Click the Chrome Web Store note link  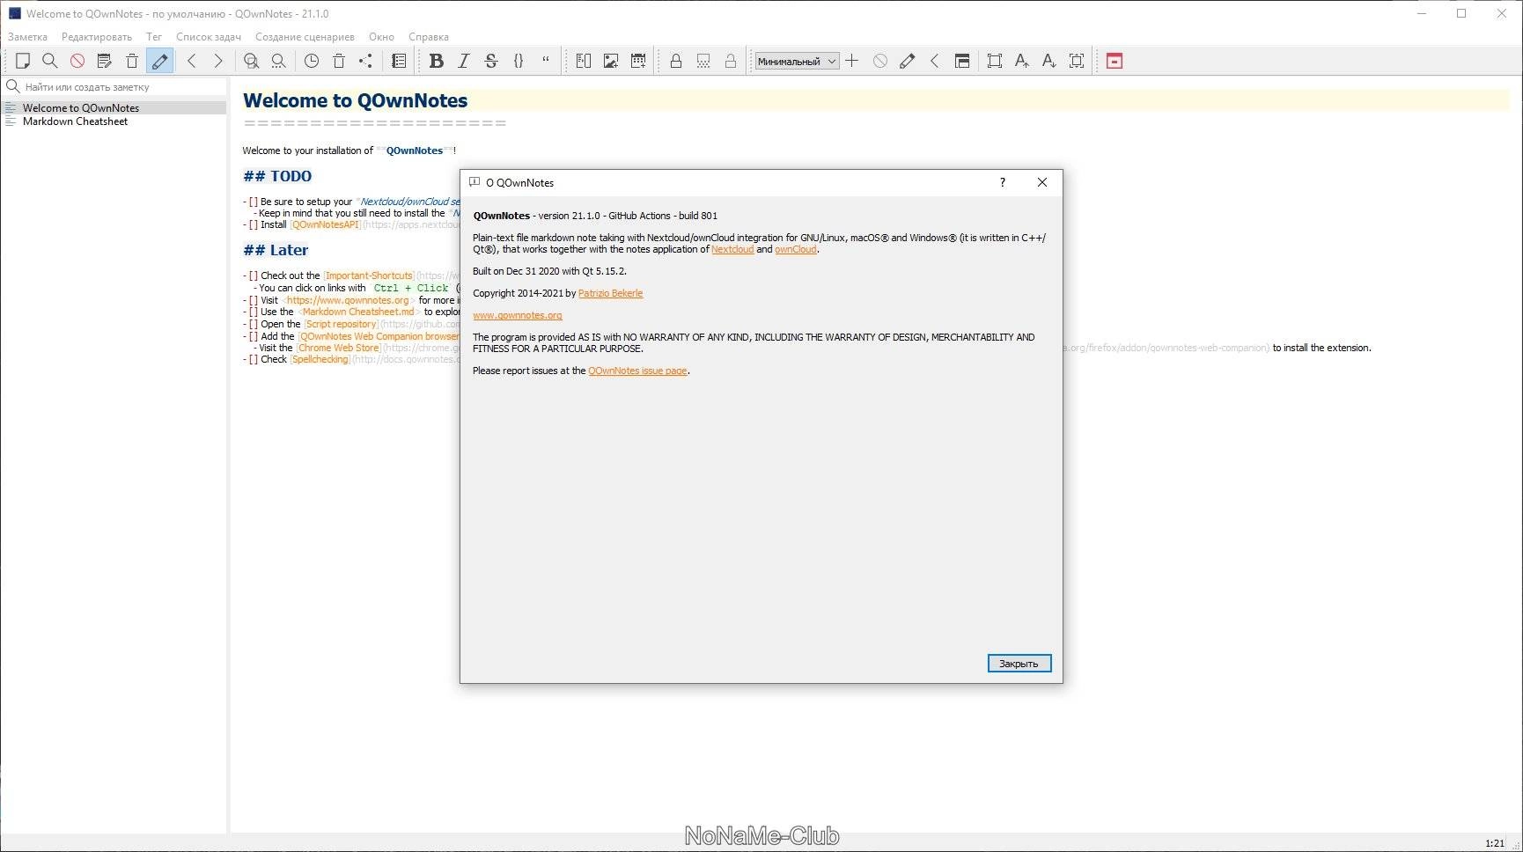pos(339,348)
